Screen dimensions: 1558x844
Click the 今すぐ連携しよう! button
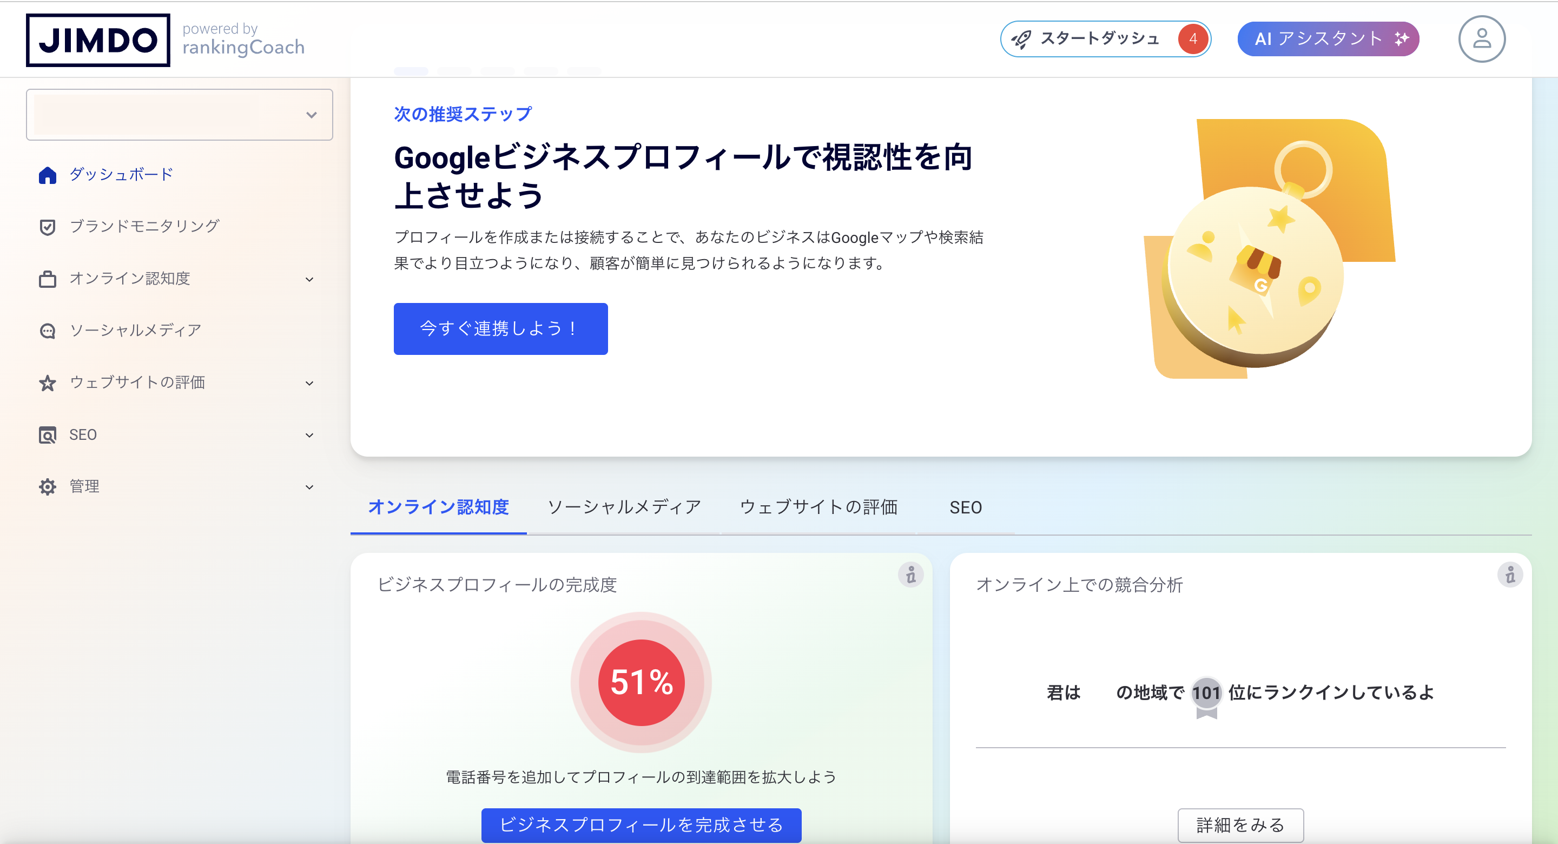click(x=500, y=328)
